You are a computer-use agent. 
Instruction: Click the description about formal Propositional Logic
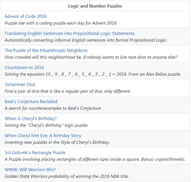pos(86,40)
